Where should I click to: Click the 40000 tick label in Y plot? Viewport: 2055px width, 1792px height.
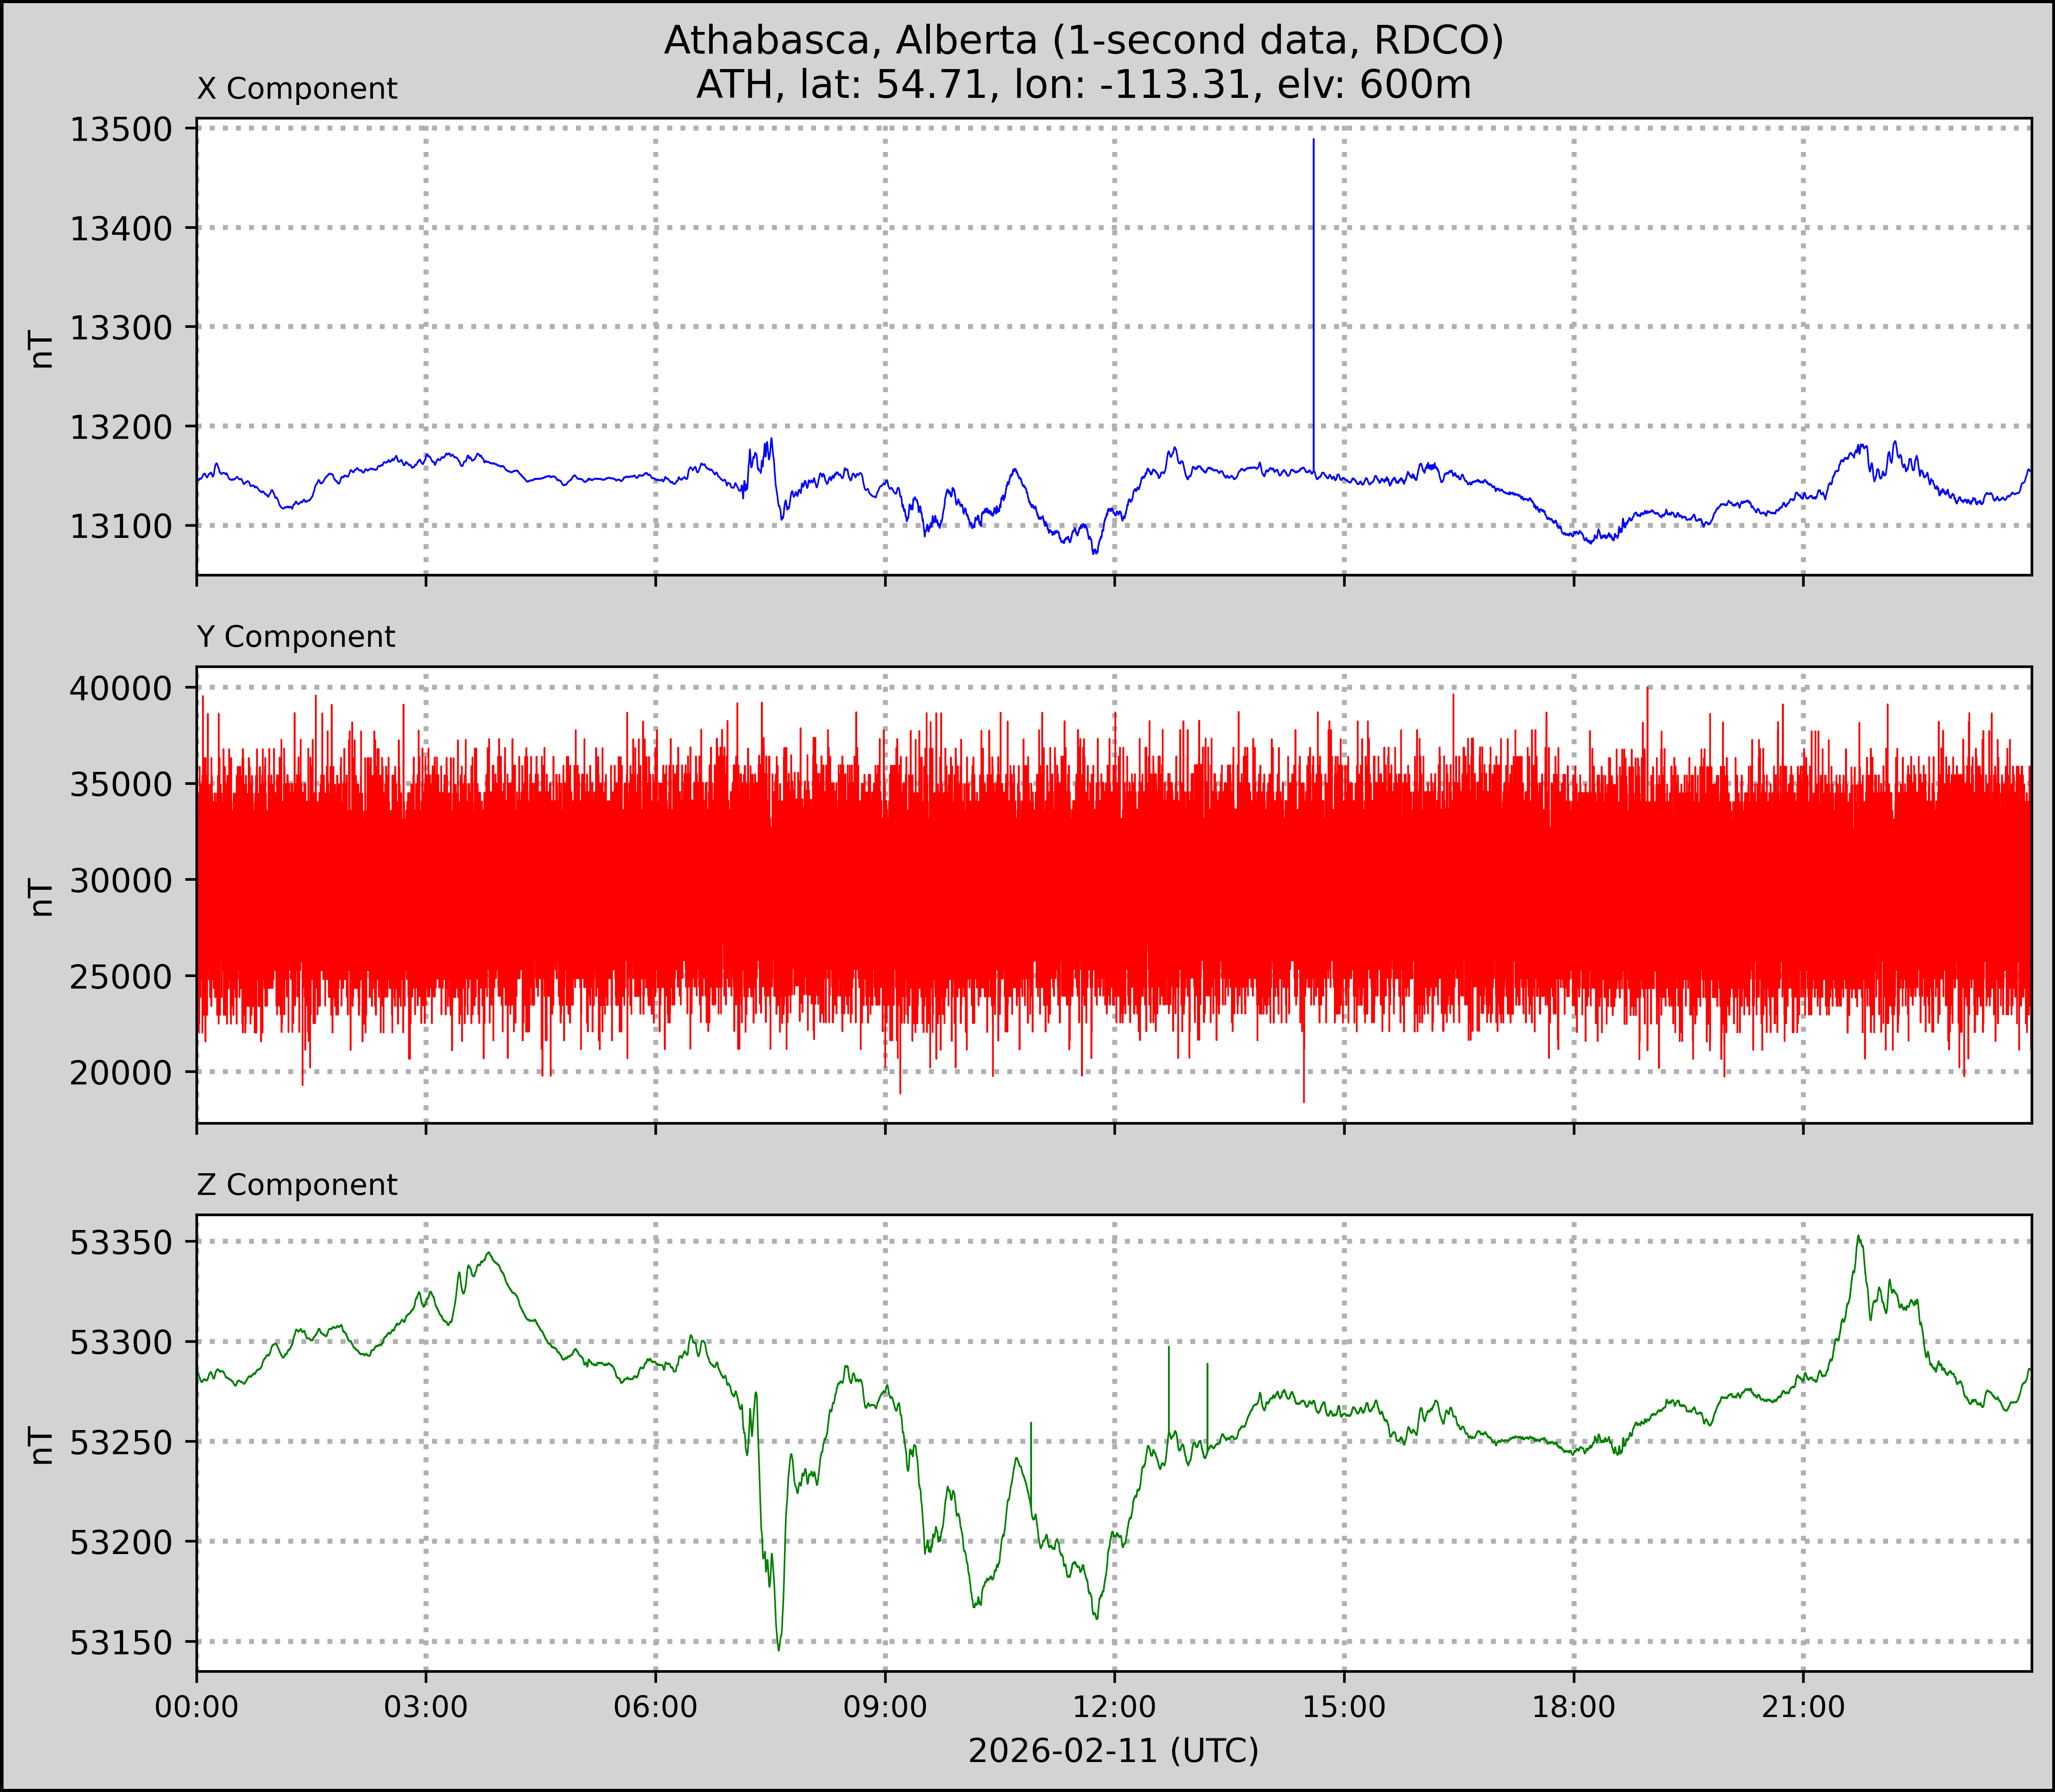coord(120,688)
